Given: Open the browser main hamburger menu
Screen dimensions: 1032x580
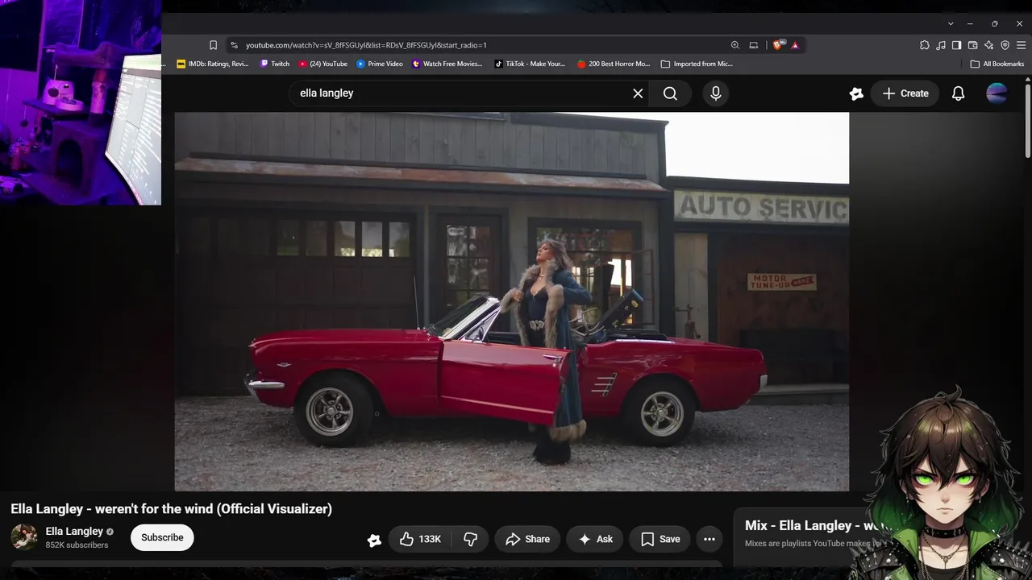Looking at the screenshot, I should [1021, 45].
